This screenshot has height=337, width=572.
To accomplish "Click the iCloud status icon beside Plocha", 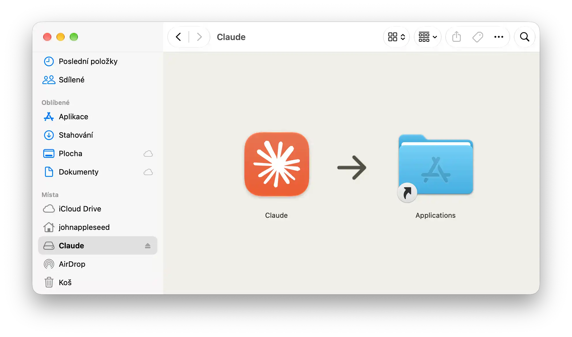I will 148,154.
